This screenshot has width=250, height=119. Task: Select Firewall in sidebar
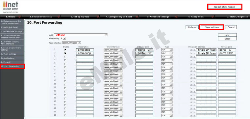point(12,62)
